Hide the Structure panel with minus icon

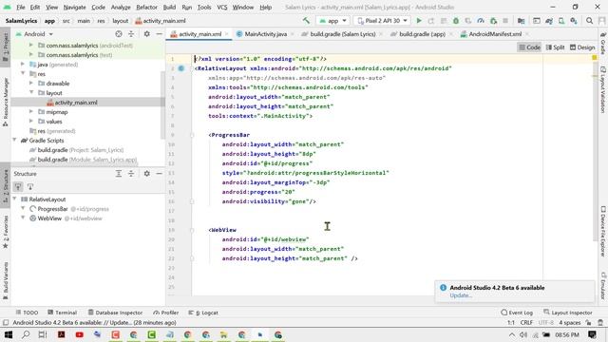point(159,173)
